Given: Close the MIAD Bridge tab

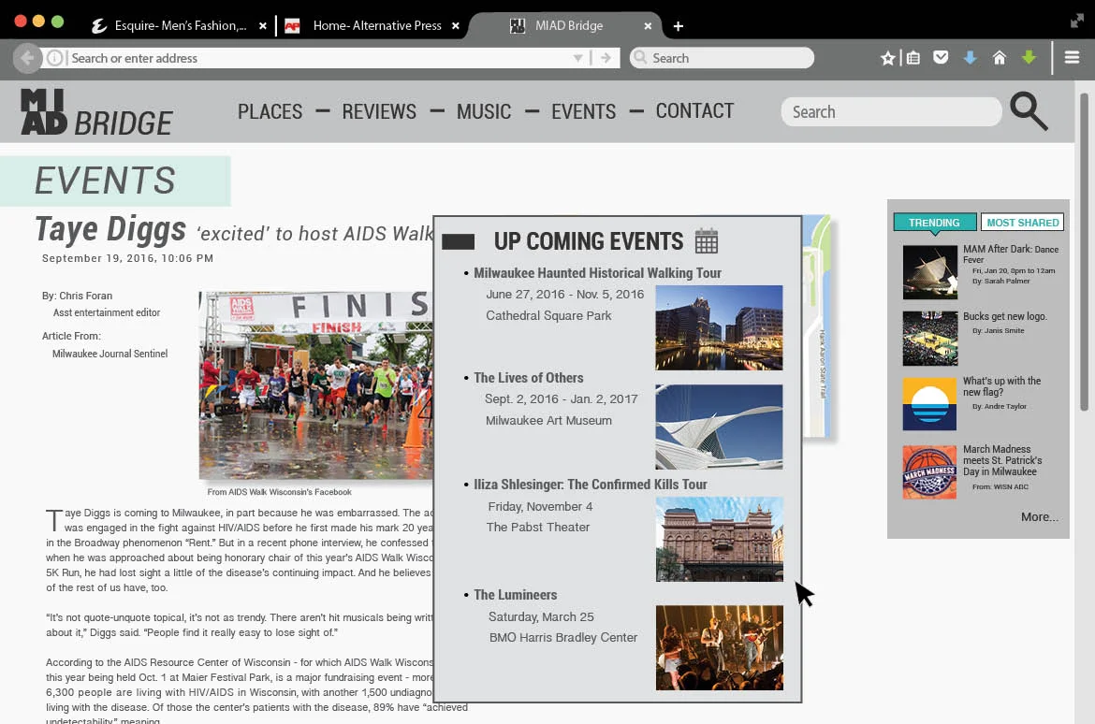Looking at the screenshot, I should coord(648,26).
